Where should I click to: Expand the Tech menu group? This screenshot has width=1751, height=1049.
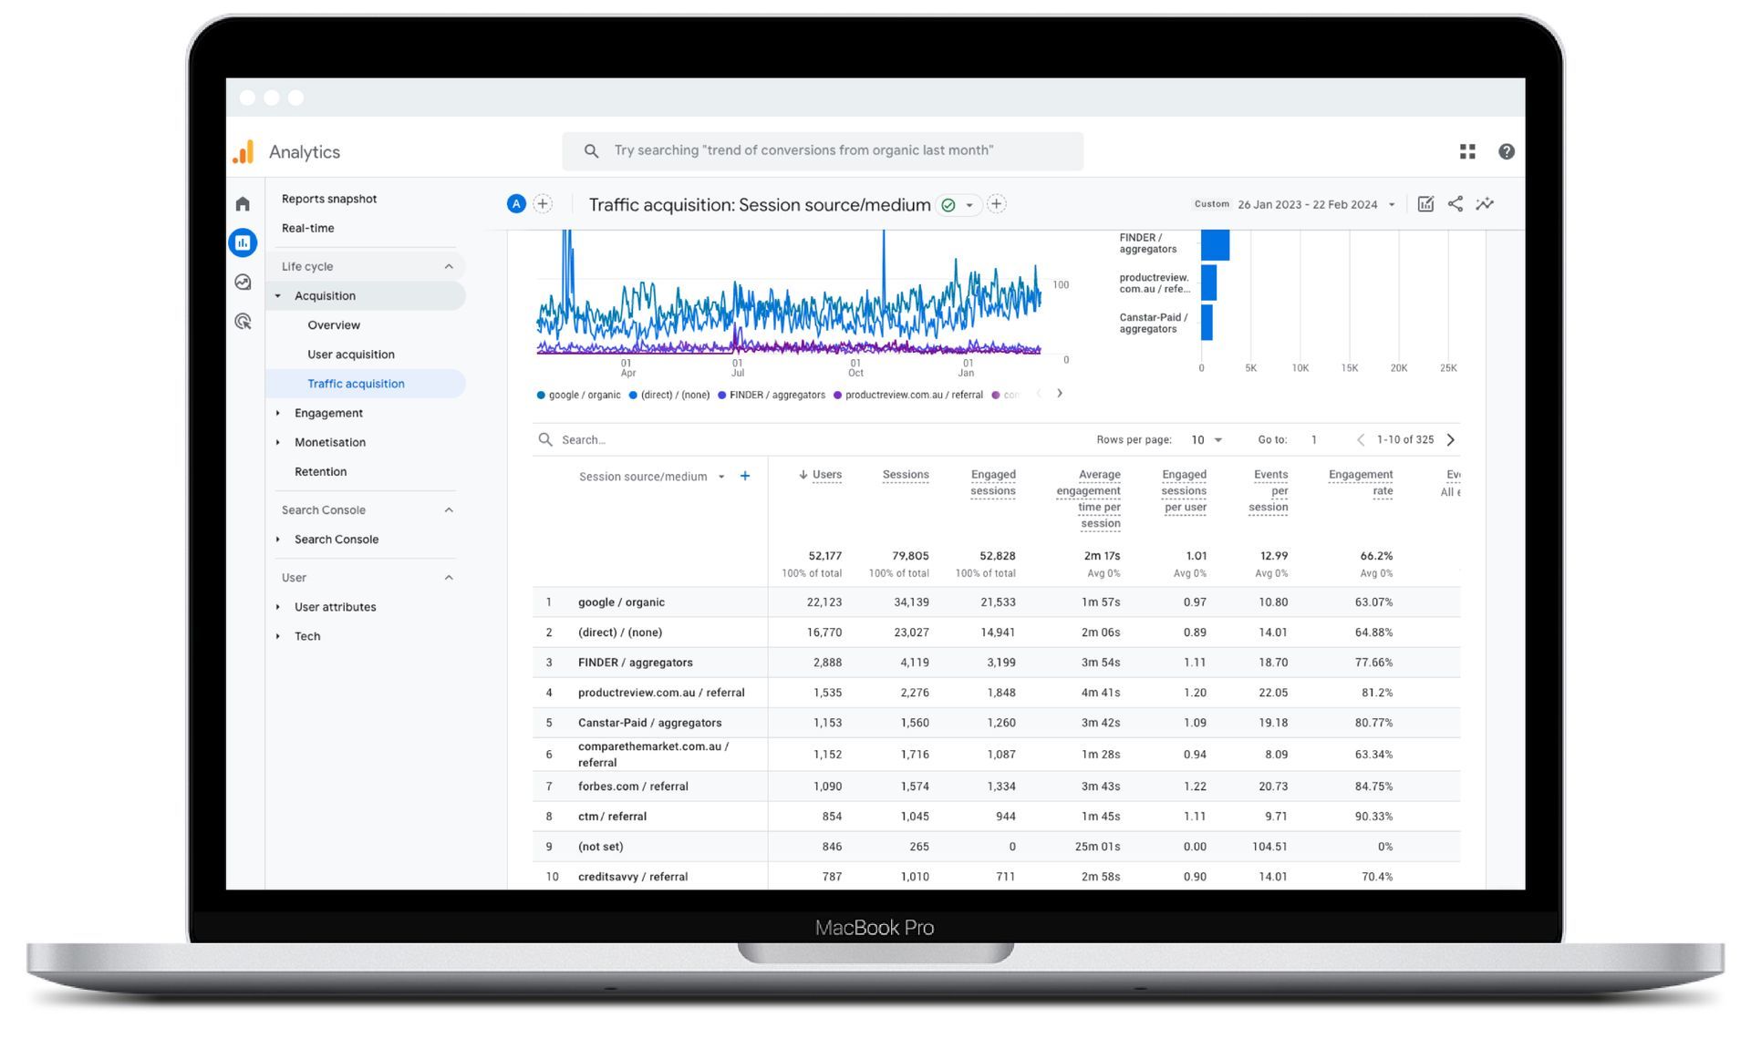pyautogui.click(x=278, y=636)
